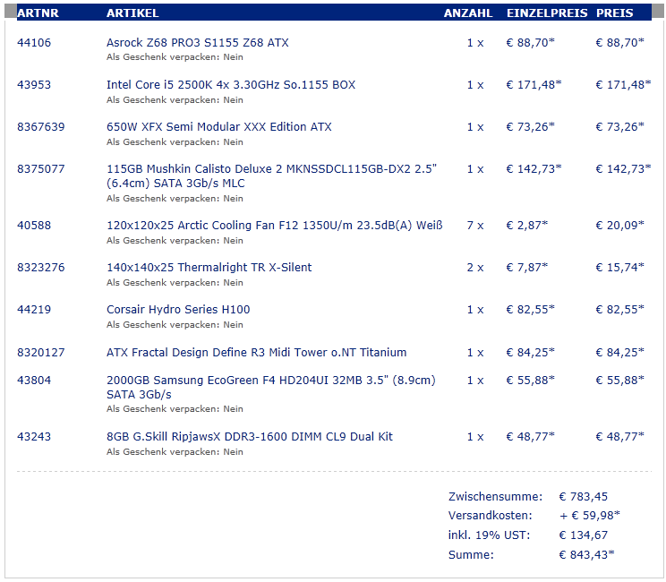Click the Versandkosten label
The image size is (666, 582).
coord(491,516)
